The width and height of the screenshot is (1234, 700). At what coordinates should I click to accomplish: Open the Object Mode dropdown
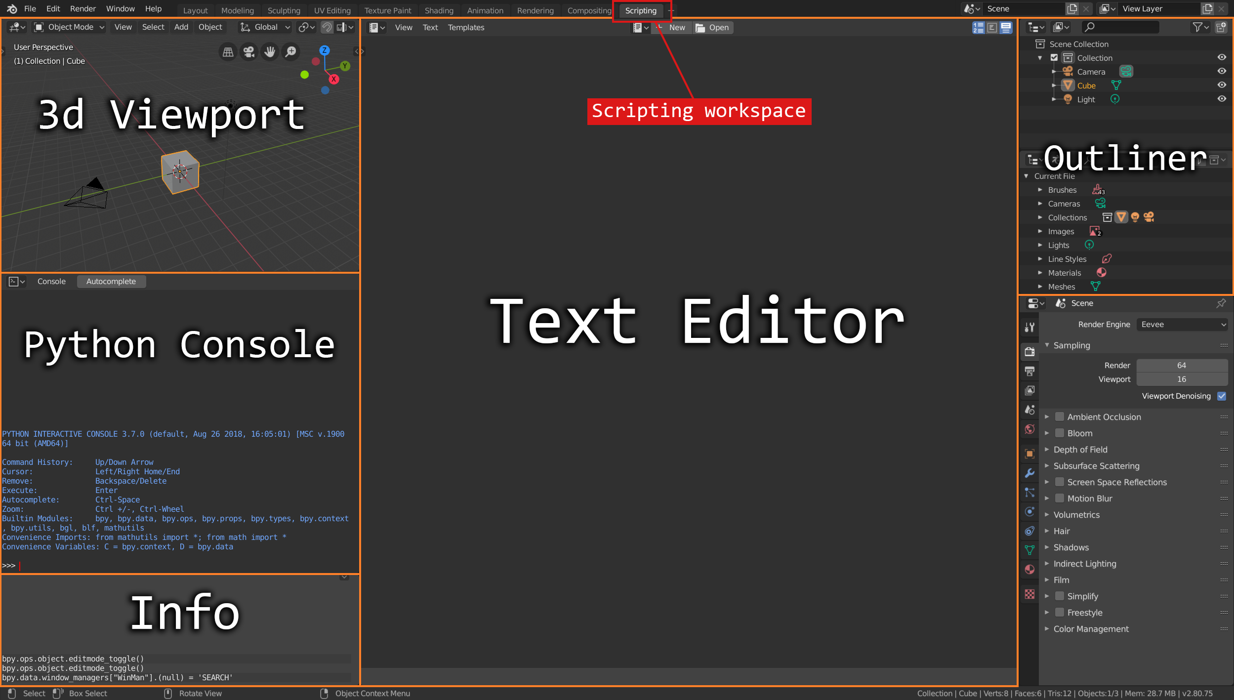coord(69,27)
